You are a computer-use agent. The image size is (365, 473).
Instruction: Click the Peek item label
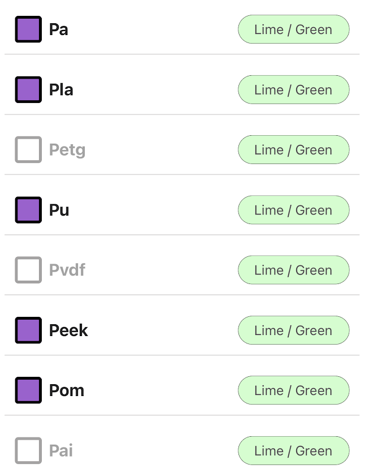click(68, 330)
